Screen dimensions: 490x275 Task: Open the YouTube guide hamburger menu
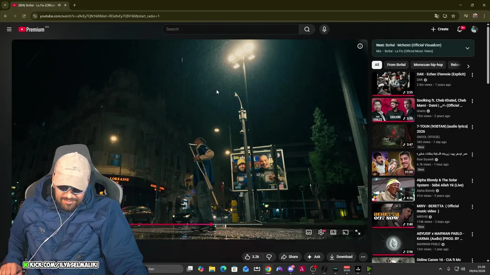click(x=9, y=29)
